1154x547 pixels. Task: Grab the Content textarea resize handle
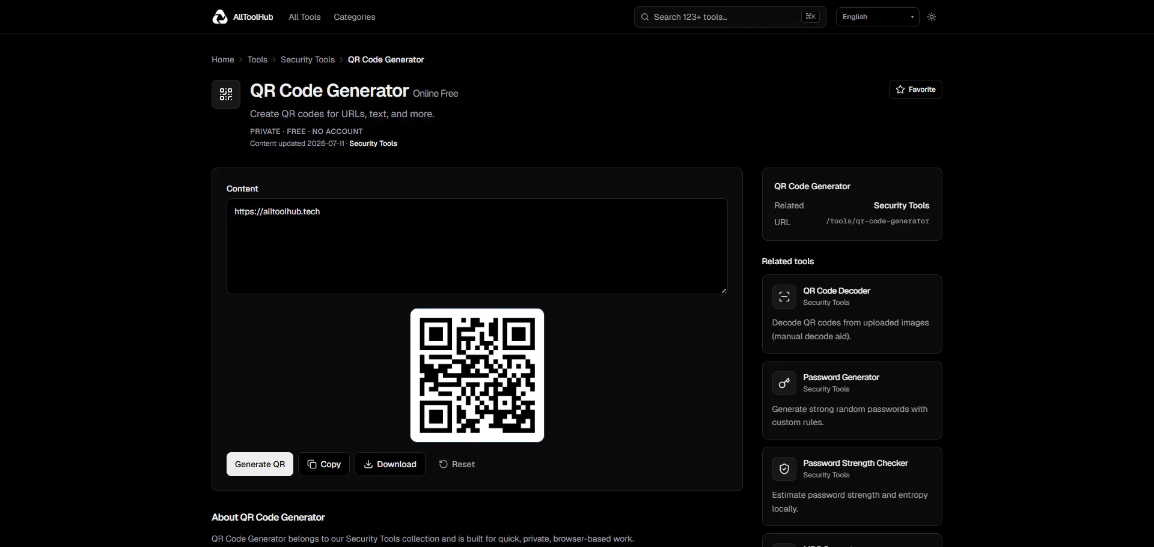pyautogui.click(x=724, y=291)
